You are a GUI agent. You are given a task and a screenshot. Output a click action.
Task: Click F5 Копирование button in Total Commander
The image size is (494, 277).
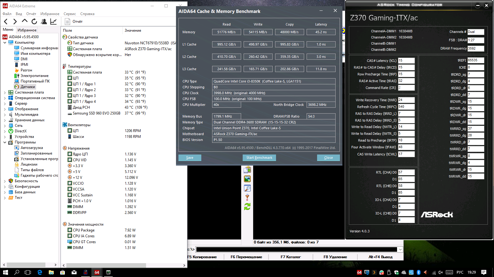tap(202, 257)
